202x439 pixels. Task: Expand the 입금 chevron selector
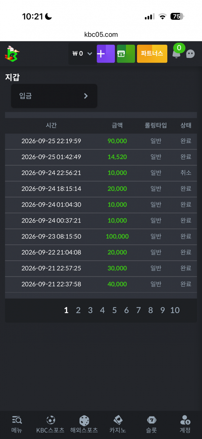pos(54,96)
